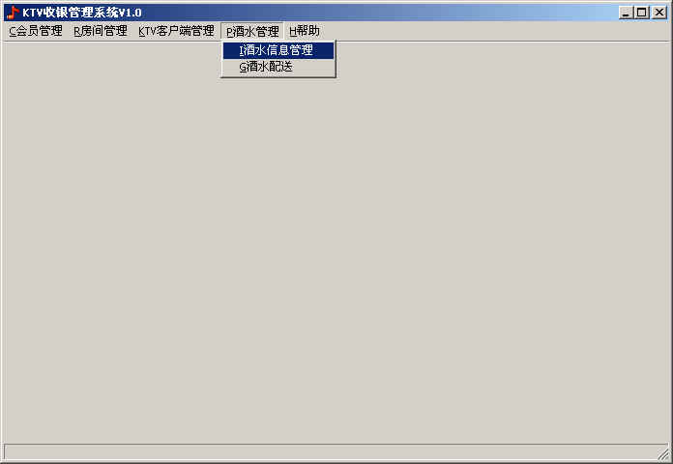Click the red music note application icon

pos(14,13)
